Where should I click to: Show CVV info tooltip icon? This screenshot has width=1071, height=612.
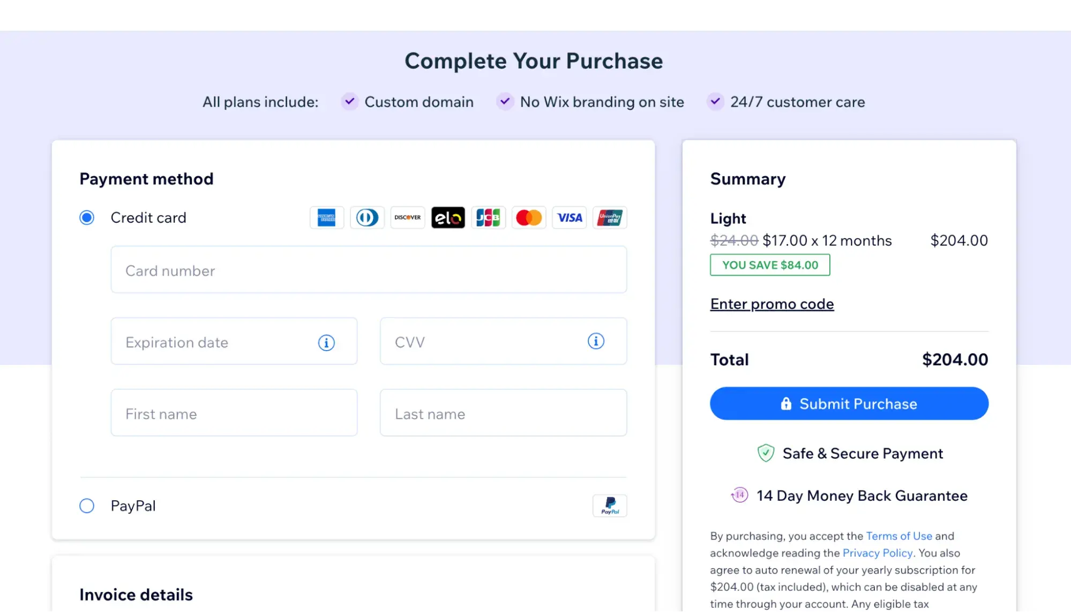[596, 341]
